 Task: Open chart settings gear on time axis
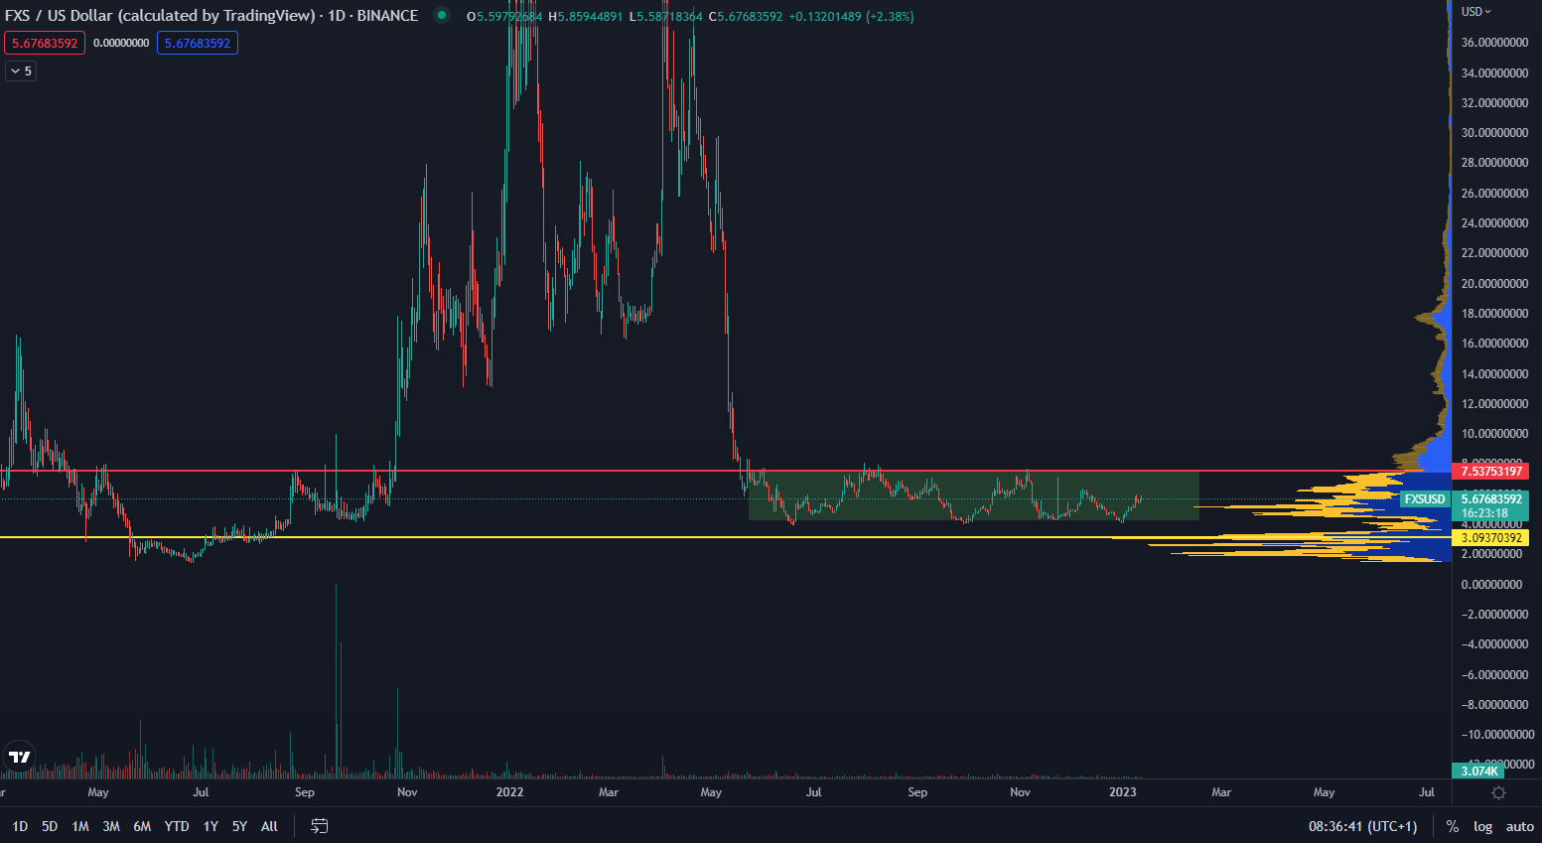pos(1498,792)
